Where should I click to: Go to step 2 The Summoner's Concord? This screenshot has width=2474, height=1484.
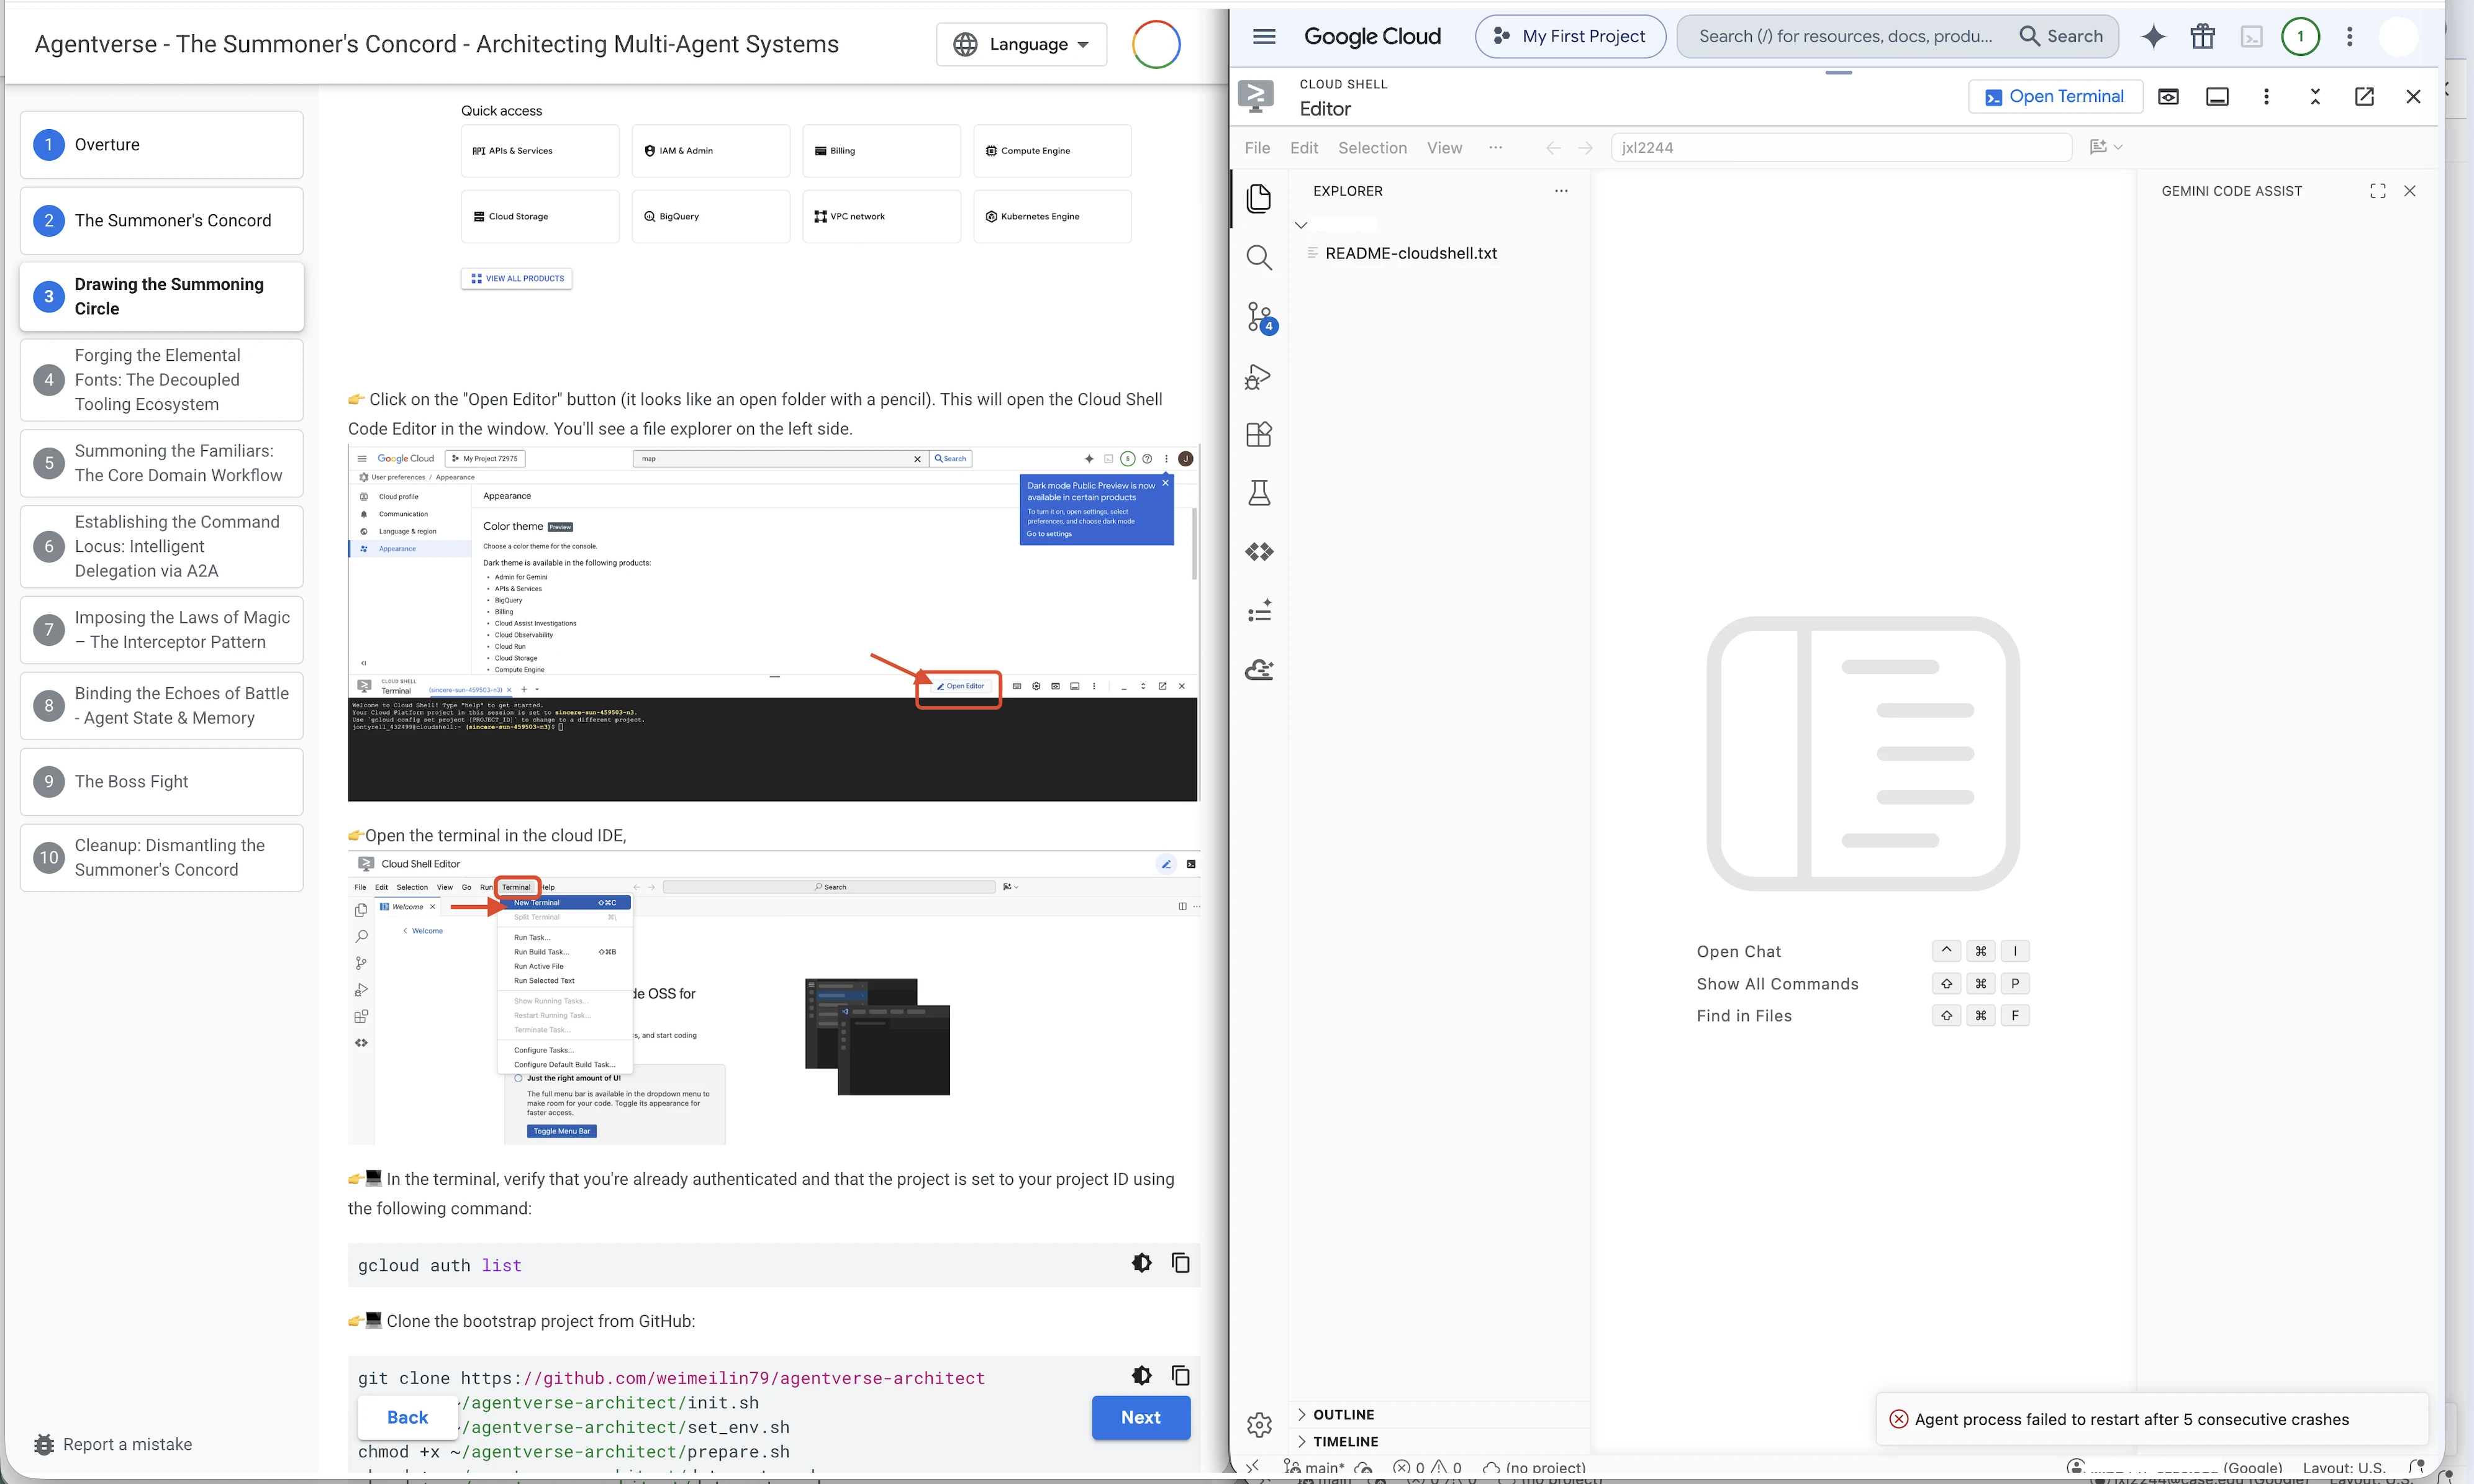(161, 220)
